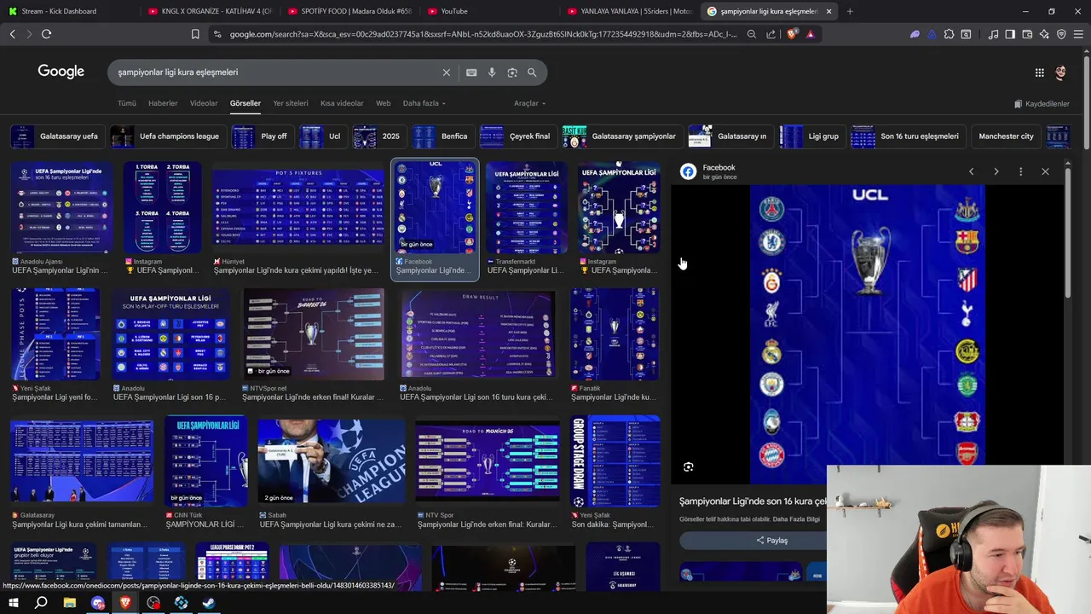This screenshot has height=614, width=1091.
Task: Open the extensions puzzle icon
Action: pos(949,34)
